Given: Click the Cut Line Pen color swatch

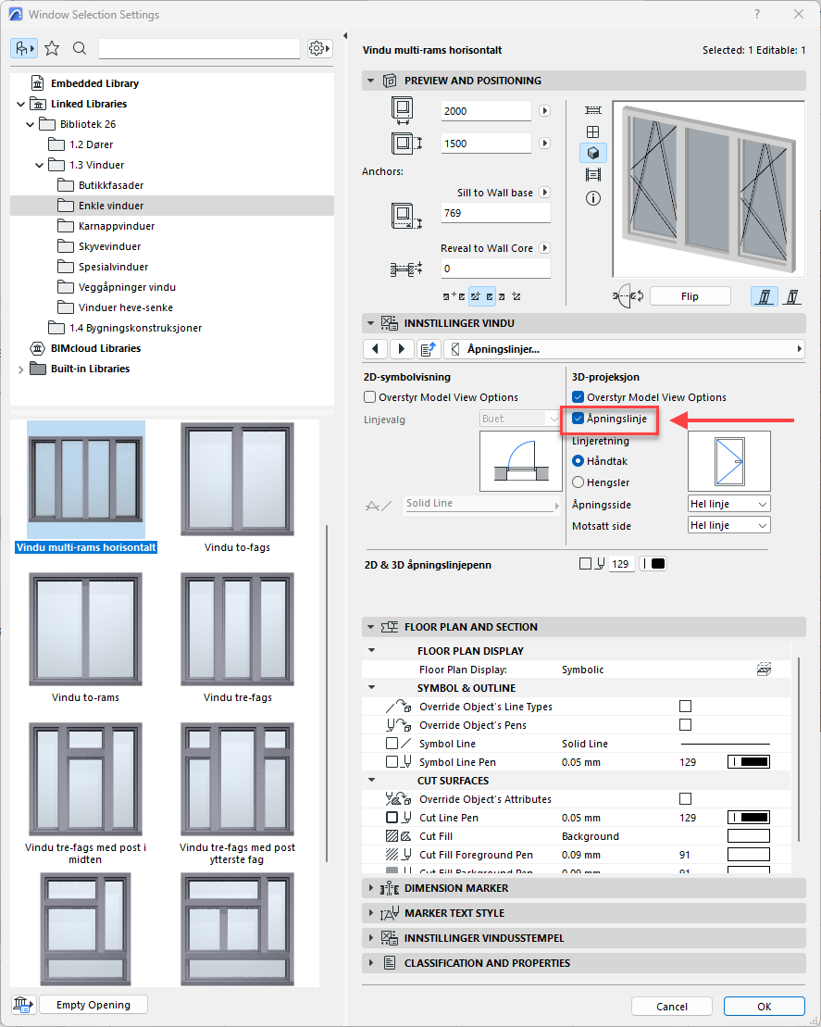Looking at the screenshot, I should (749, 818).
